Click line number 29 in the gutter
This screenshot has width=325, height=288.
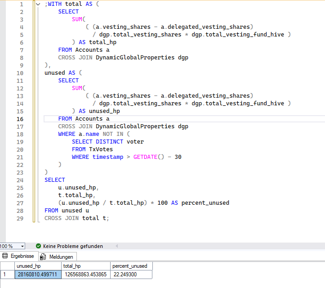pos(20,219)
